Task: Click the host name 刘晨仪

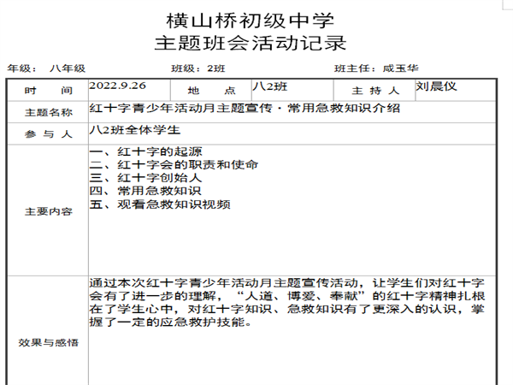Action: click(x=436, y=86)
